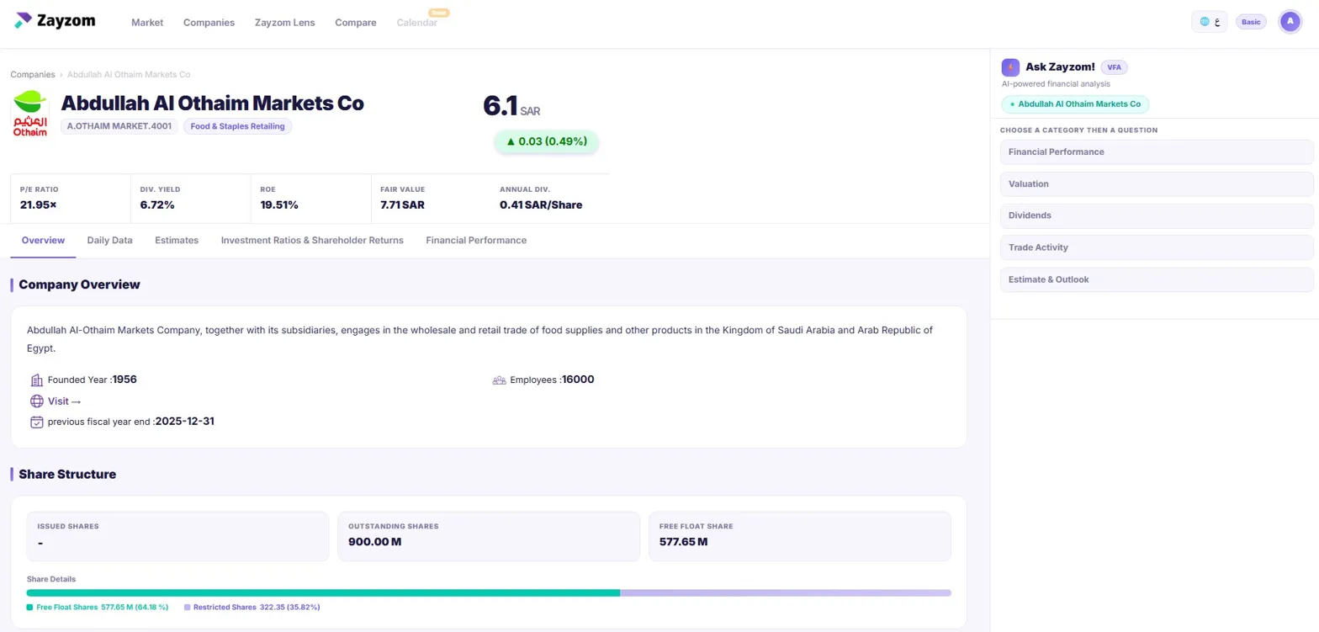This screenshot has height=632, width=1319.
Task: Click the ROE 19.51% value
Action: [279, 205]
